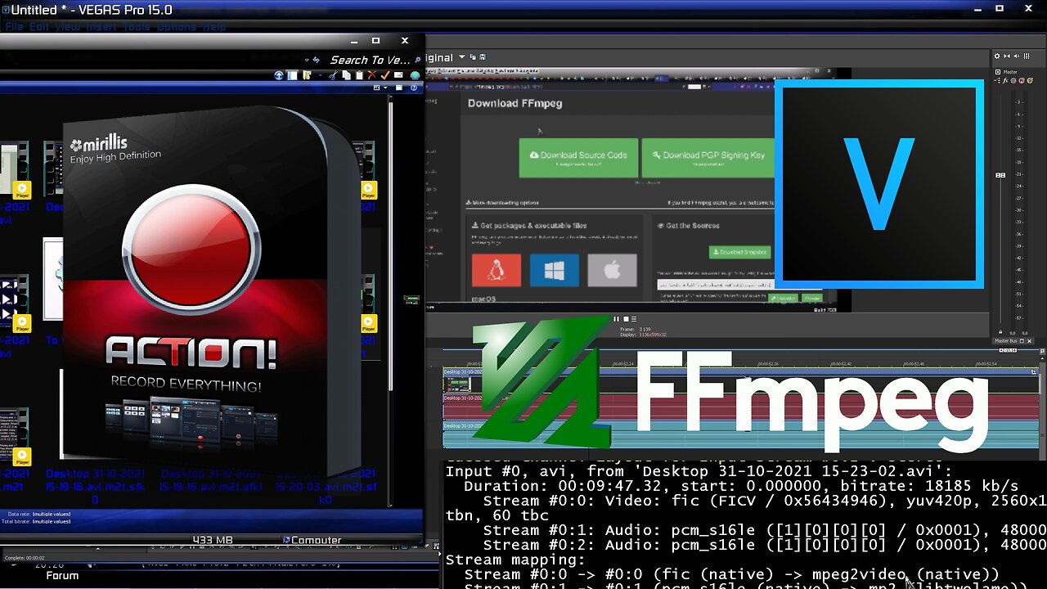
Task: Click the 'Download FFmpeg' heading
Action: pyautogui.click(x=515, y=103)
